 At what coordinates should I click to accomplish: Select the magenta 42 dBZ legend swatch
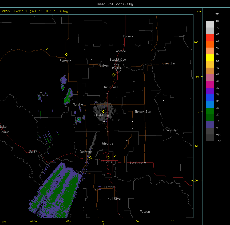[x=210, y=84]
